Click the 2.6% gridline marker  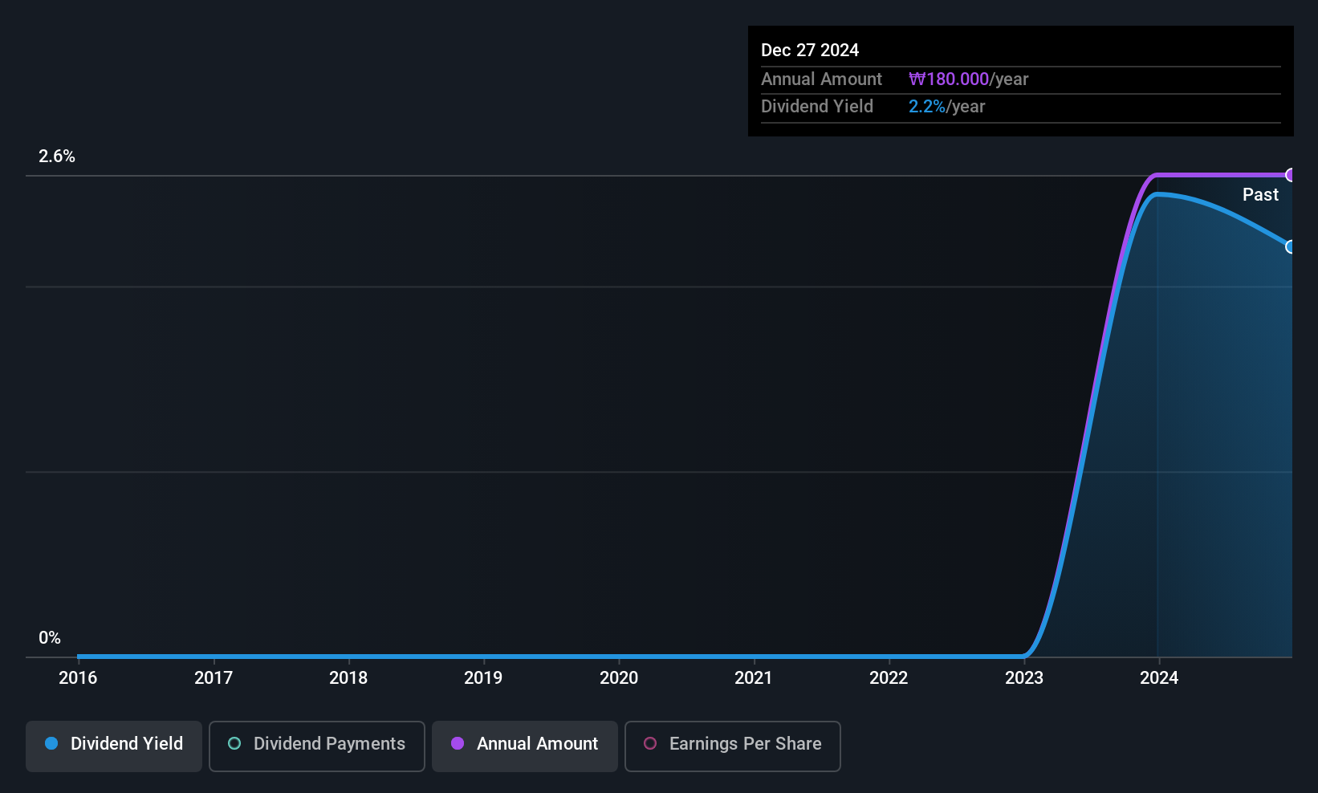(57, 157)
